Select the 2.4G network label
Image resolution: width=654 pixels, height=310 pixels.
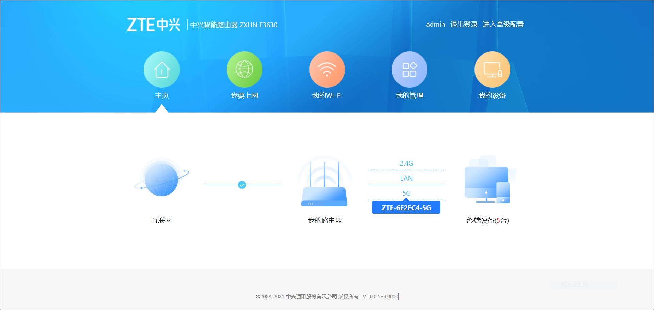click(406, 163)
